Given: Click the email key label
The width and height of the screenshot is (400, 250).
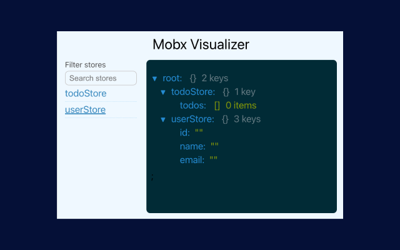Looking at the screenshot, I should 192,160.
